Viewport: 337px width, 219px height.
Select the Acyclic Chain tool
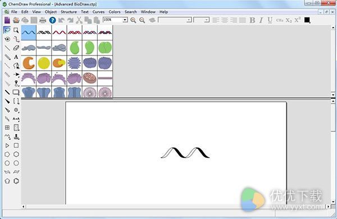click(7, 136)
